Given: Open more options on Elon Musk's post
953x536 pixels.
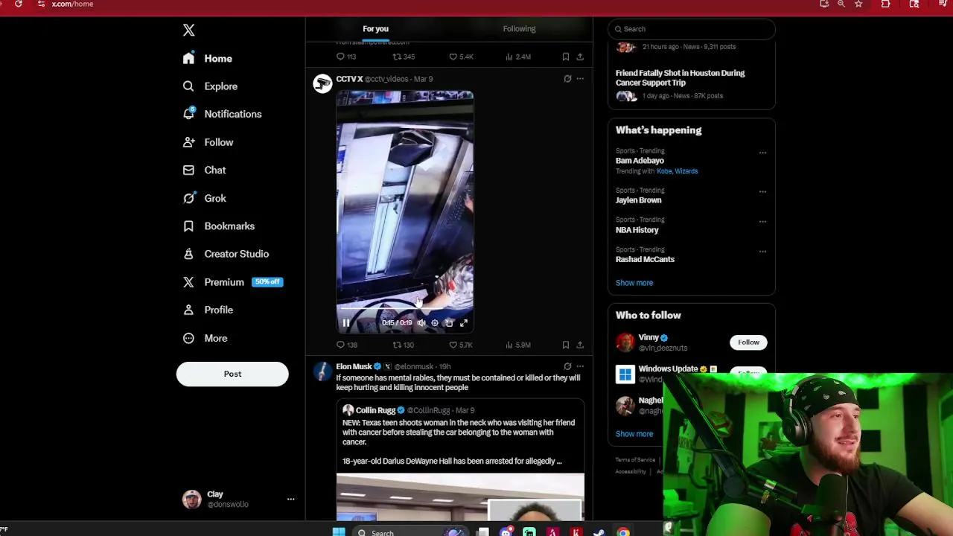Looking at the screenshot, I should (x=580, y=366).
